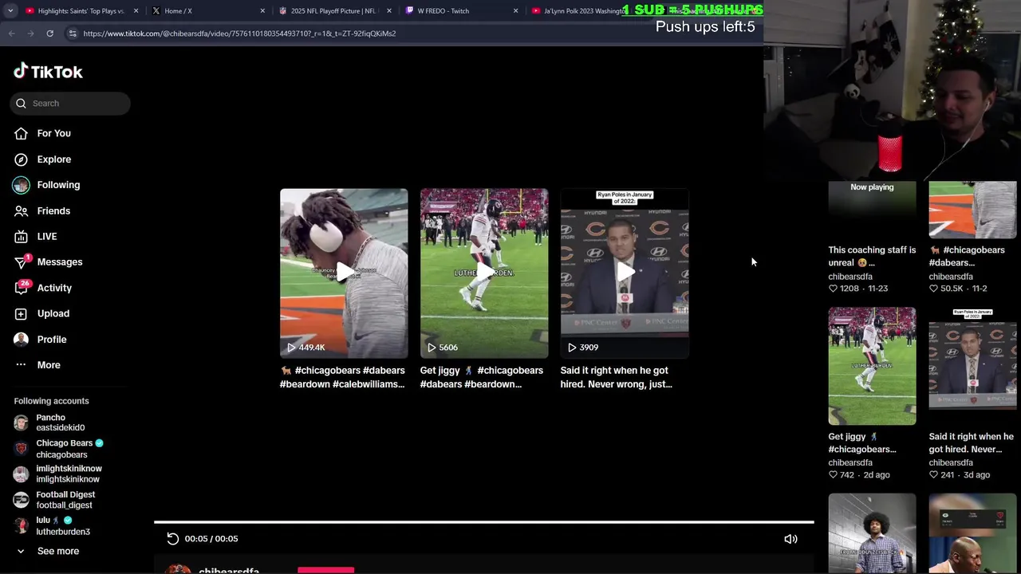Open the browser tab list dropdown

click(x=10, y=11)
